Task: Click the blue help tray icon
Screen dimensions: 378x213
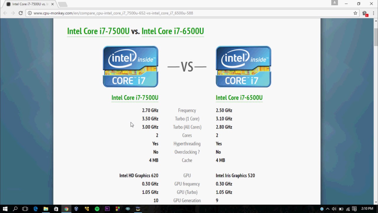Action: tap(322, 209)
